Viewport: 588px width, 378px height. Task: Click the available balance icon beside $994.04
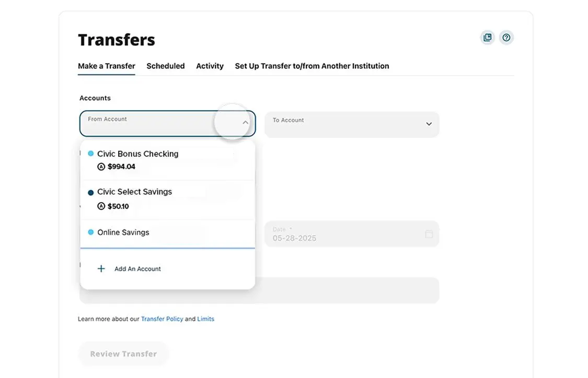101,167
